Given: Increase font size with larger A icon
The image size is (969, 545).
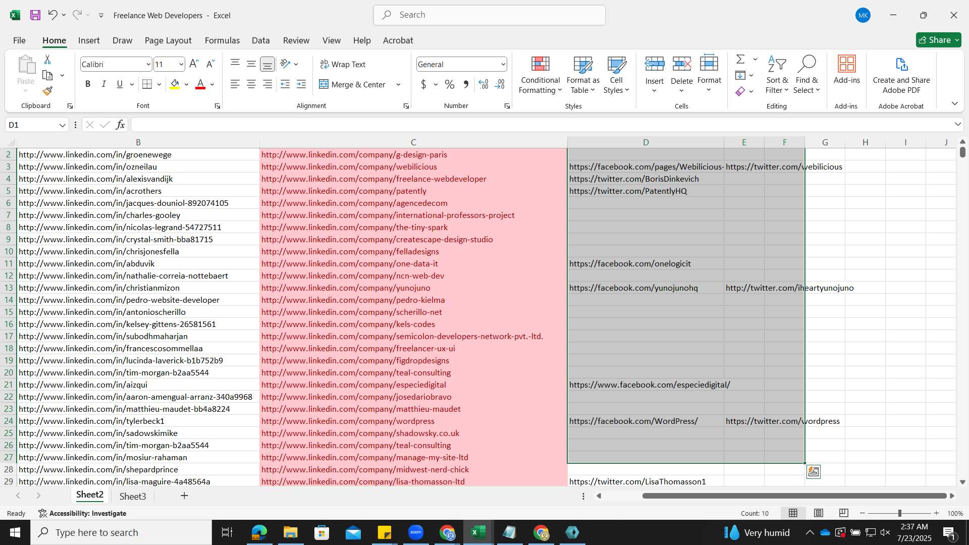Looking at the screenshot, I should (x=194, y=64).
